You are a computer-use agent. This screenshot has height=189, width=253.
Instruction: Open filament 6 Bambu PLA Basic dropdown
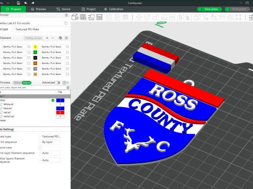point(52,58)
